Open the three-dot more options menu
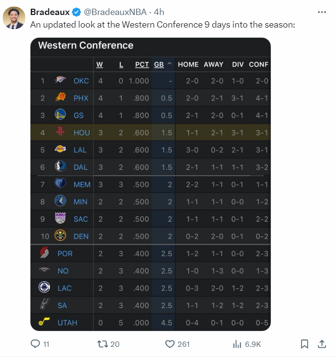 321,12
